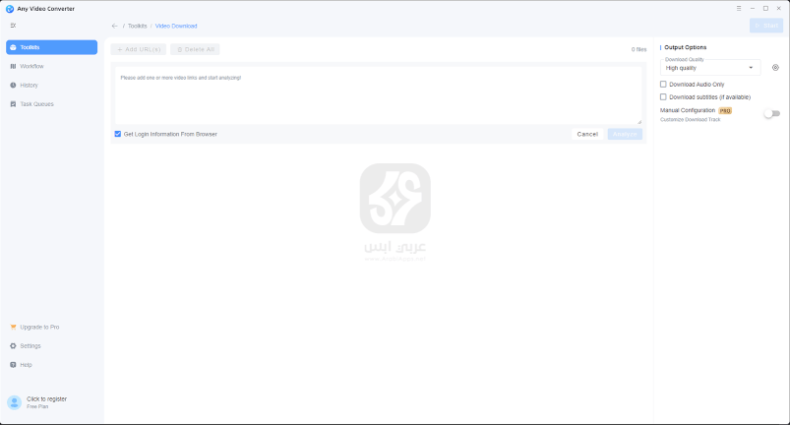Toggle Get Login Information From Browser checkbox

118,134
